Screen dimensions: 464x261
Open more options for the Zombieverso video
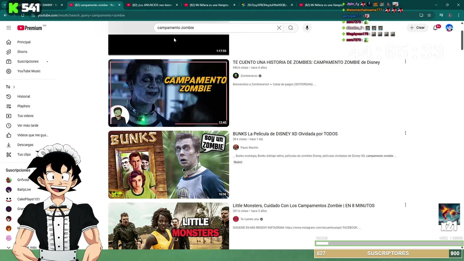(x=405, y=62)
